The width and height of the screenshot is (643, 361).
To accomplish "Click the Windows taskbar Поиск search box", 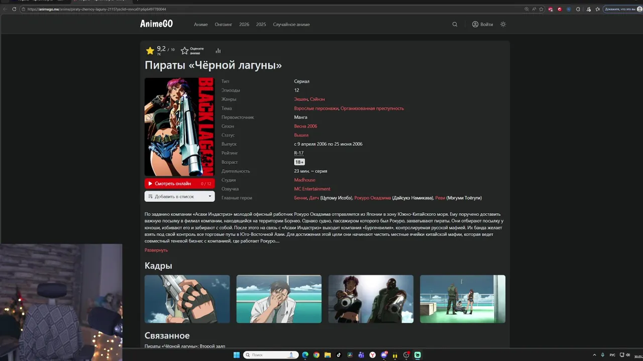I will (x=271, y=355).
